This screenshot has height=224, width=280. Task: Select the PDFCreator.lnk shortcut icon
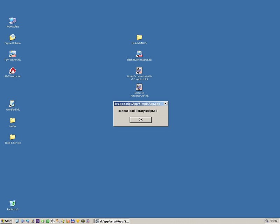point(13,72)
